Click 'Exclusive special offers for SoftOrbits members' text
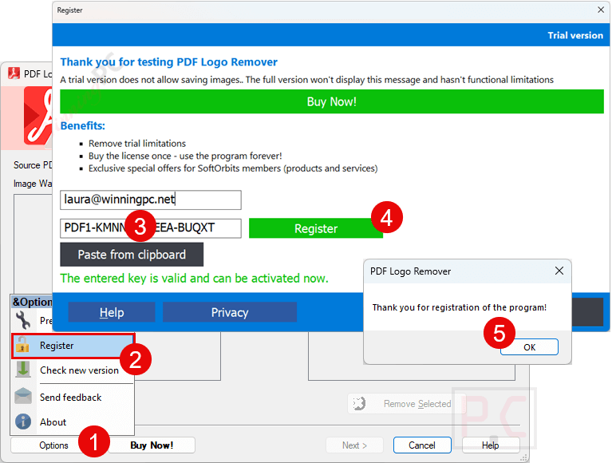This screenshot has height=463, width=612. pos(233,168)
